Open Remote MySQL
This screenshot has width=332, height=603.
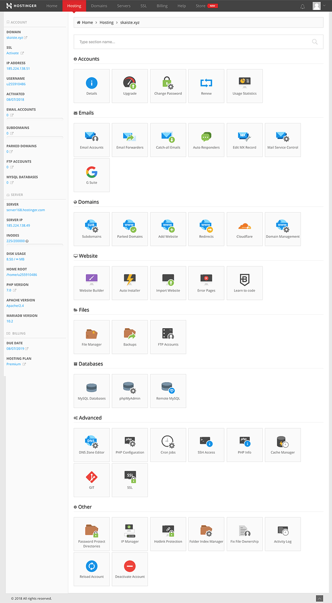click(x=168, y=391)
